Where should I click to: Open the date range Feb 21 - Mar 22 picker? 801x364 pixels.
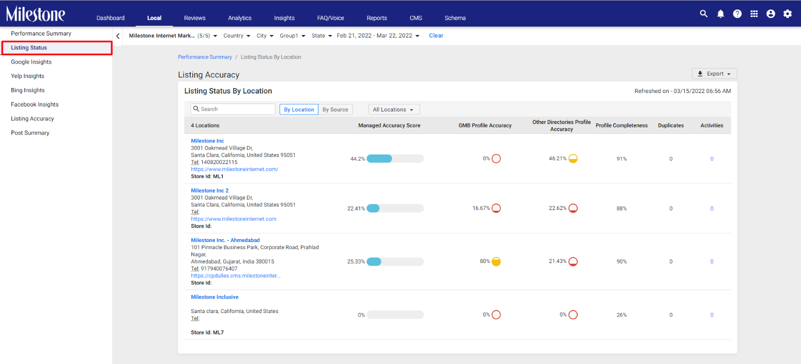tap(378, 36)
